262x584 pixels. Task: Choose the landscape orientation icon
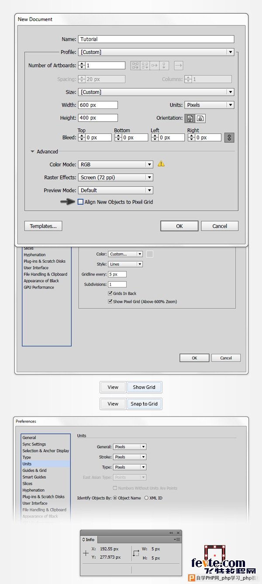pos(200,118)
